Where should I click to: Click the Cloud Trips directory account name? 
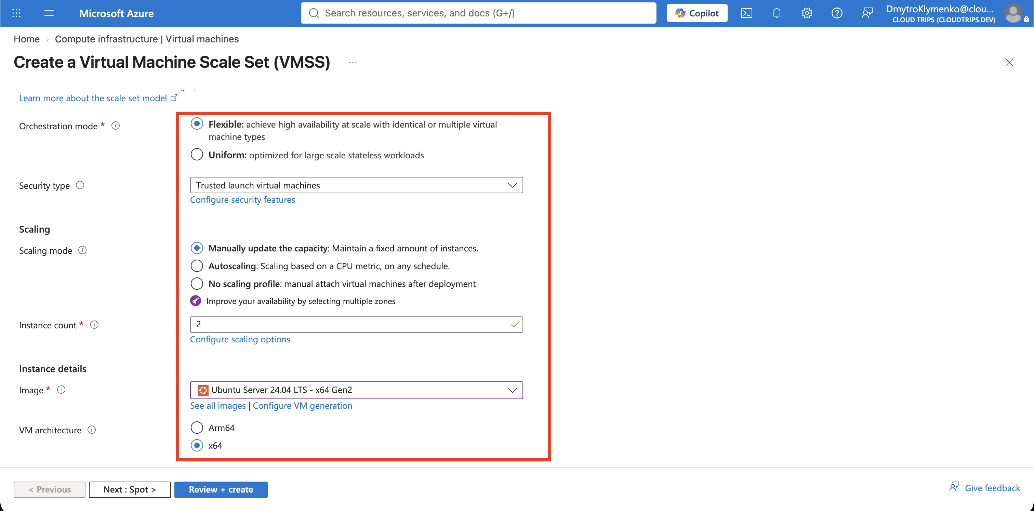(944, 20)
